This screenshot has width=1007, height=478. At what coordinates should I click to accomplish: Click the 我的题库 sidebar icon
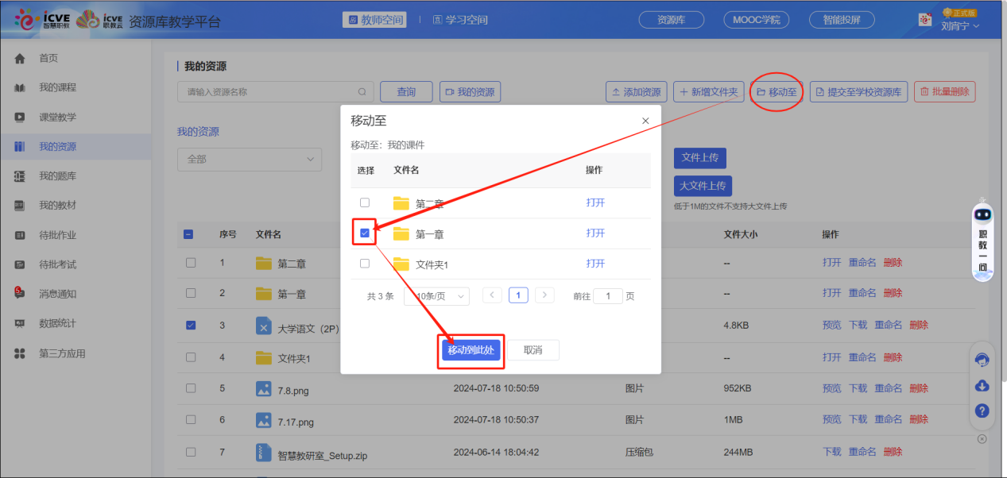click(x=21, y=176)
